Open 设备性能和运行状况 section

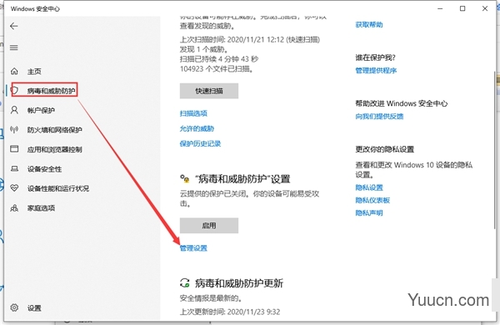click(x=58, y=188)
